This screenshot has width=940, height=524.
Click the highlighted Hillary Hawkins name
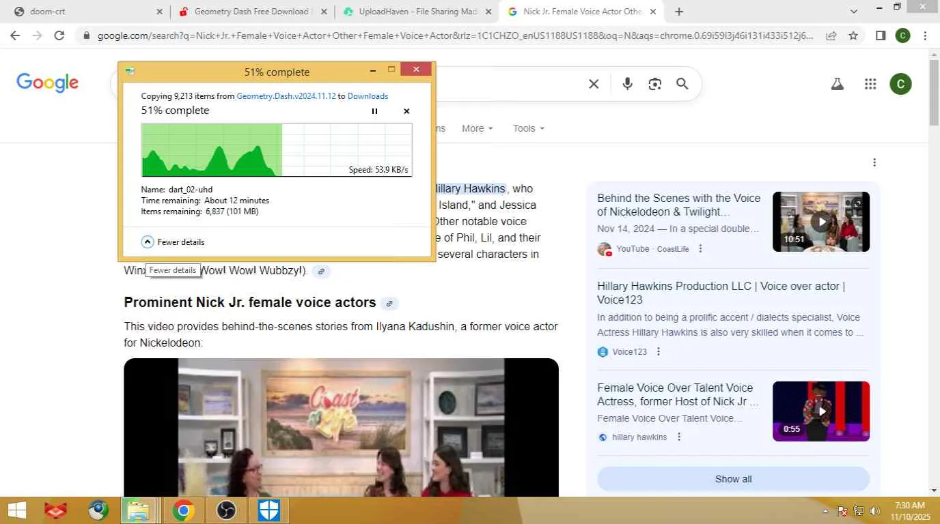point(469,189)
